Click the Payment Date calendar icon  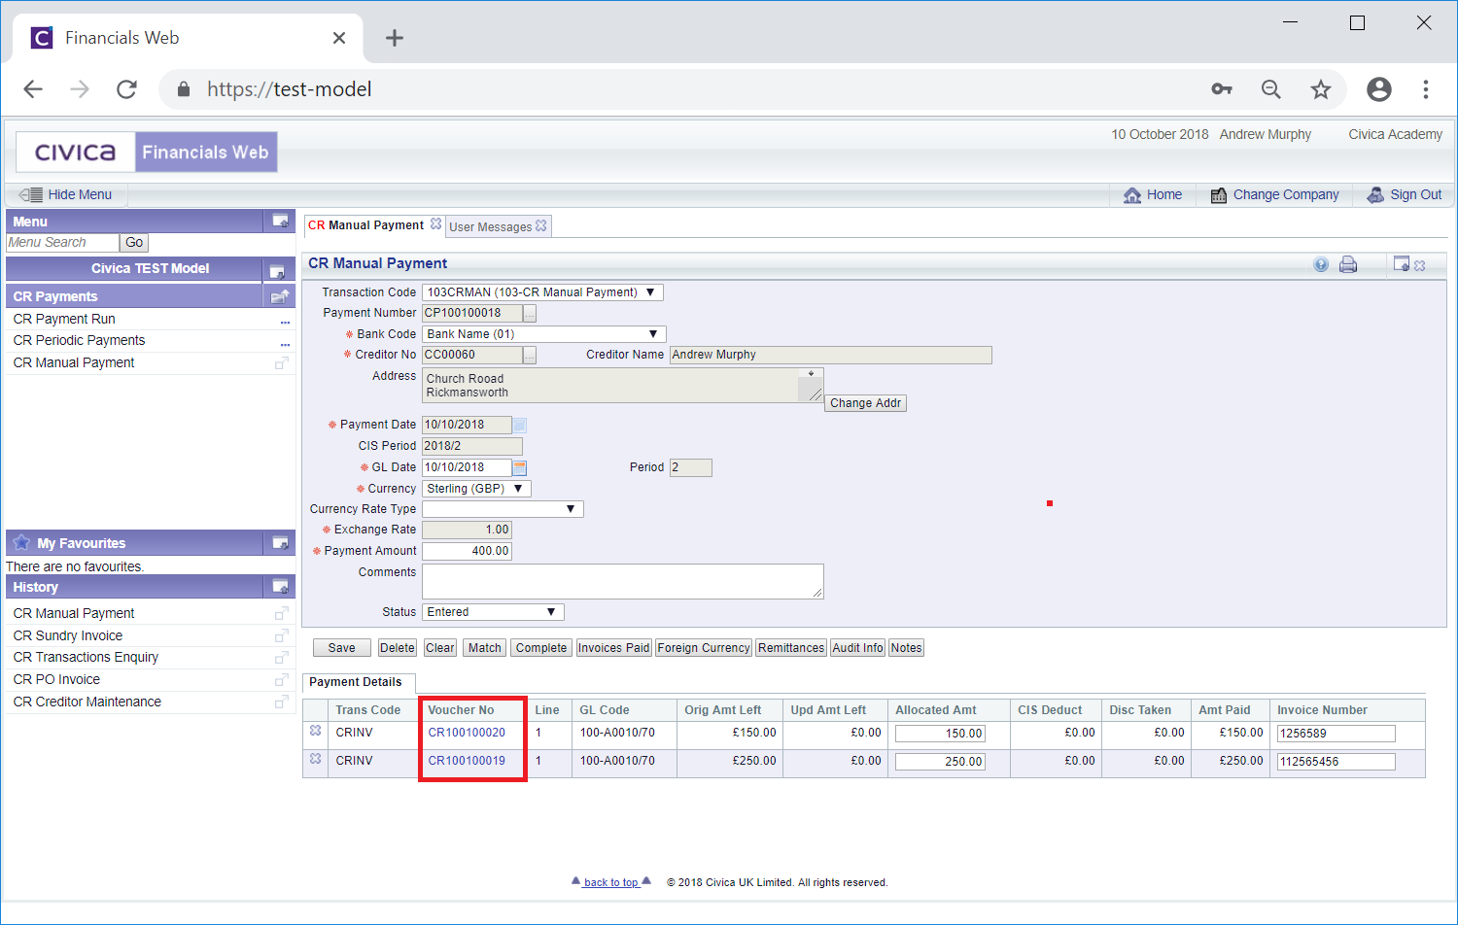pos(520,425)
